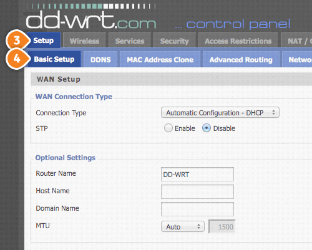Click the Optional Settings heading

click(x=66, y=158)
